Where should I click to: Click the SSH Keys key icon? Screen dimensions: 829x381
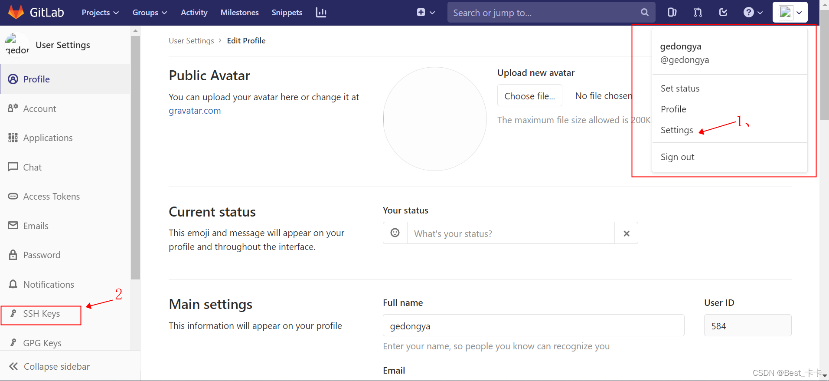click(x=13, y=313)
